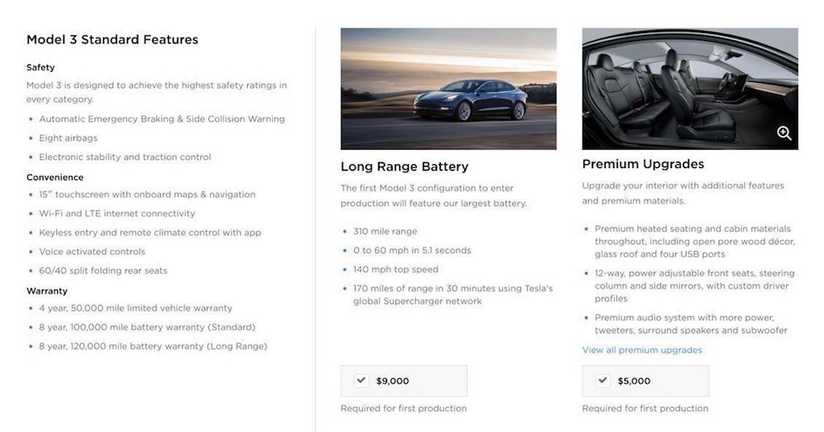Click the Voice activated controls item
824x432 pixels.
tap(92, 251)
